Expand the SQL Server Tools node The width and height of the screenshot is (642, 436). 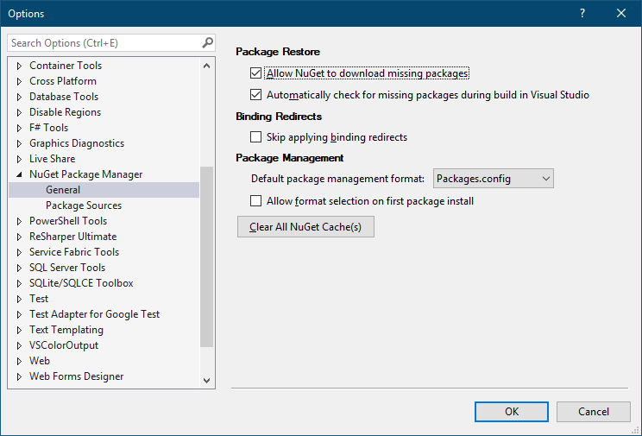pyautogui.click(x=19, y=268)
